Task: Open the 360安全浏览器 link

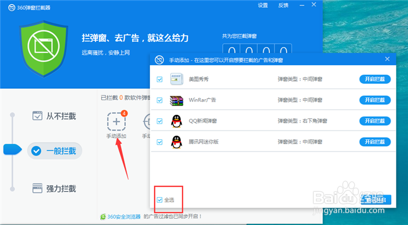Action: (124, 216)
